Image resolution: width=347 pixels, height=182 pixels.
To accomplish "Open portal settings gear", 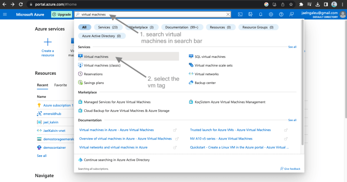I will point(271,14).
